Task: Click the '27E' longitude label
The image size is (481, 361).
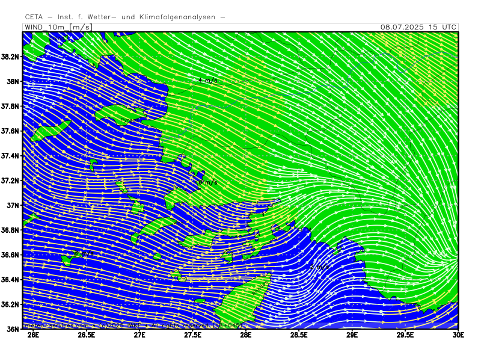Action: [139, 335]
